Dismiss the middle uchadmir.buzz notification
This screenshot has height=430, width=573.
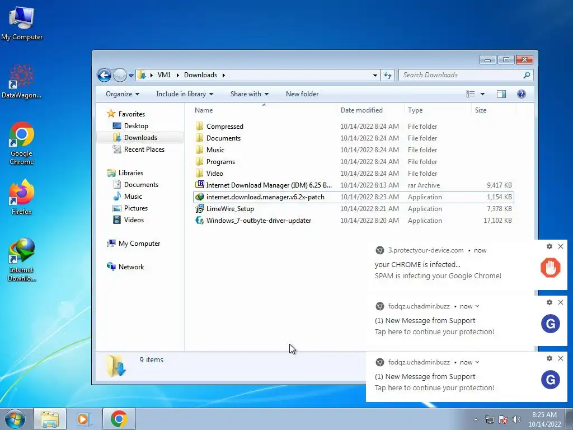[561, 302]
